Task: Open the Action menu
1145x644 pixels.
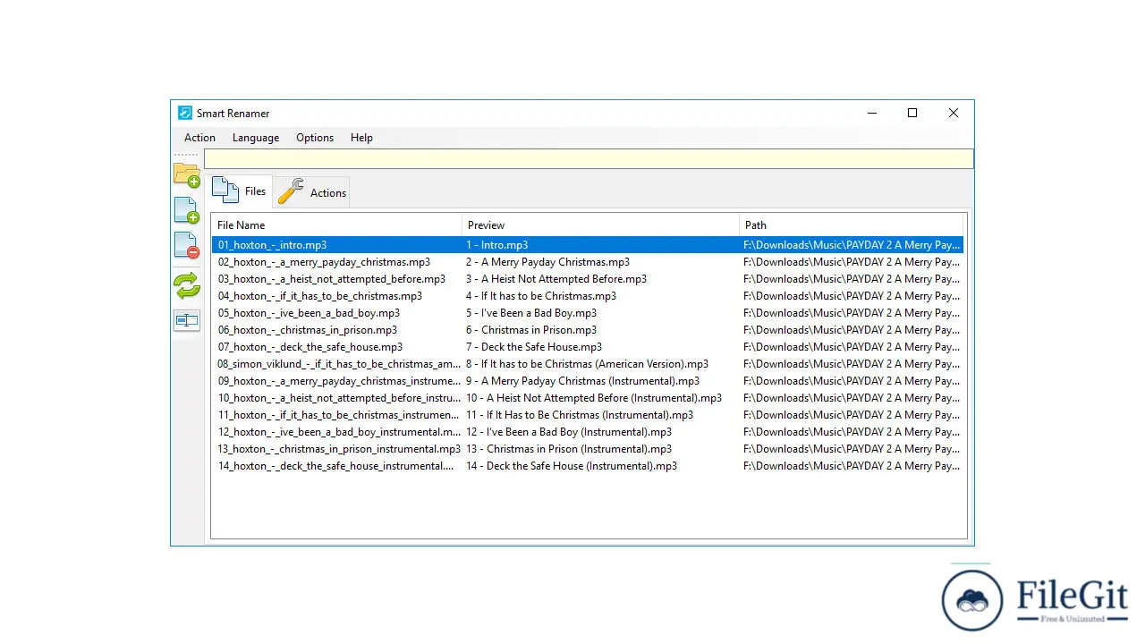Action: coord(199,138)
